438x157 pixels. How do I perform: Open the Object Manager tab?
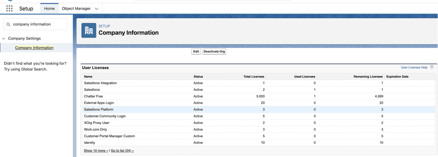coord(76,9)
